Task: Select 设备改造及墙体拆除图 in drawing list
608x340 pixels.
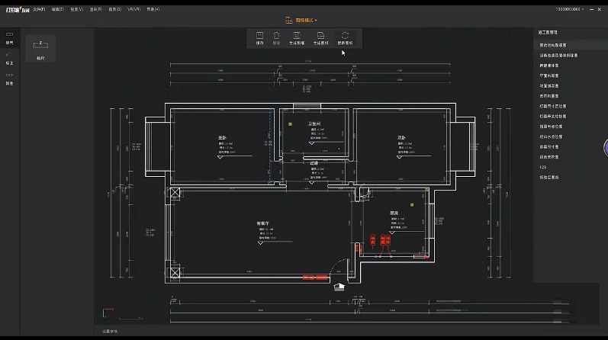Action: [558, 55]
